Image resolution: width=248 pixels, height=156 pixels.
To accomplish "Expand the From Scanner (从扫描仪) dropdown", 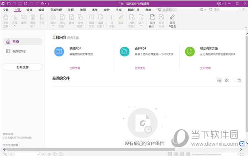I will tap(155, 26).
